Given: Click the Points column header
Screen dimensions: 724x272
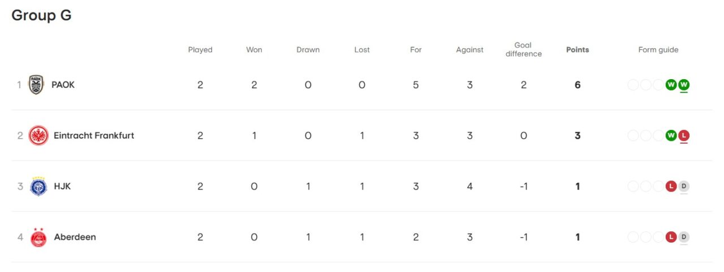Looking at the screenshot, I should click(578, 50).
